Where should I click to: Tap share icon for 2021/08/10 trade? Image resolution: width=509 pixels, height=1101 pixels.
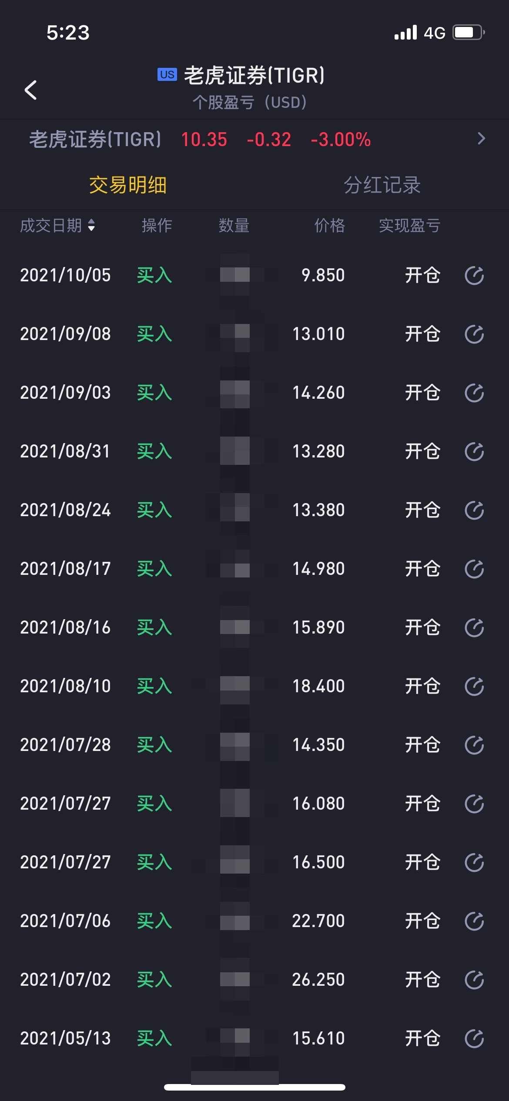pos(474,687)
